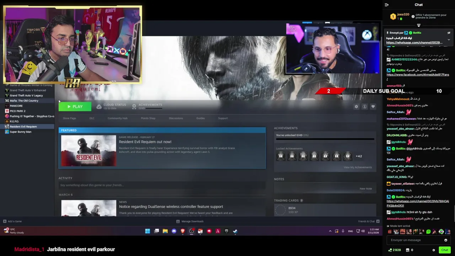
Task: Open Epic Games launcher from taskbar
Action: tap(226, 231)
